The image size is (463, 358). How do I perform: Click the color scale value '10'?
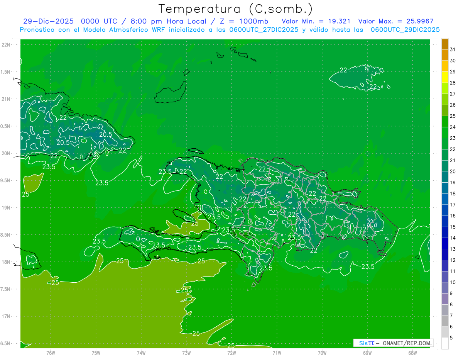(x=453, y=282)
